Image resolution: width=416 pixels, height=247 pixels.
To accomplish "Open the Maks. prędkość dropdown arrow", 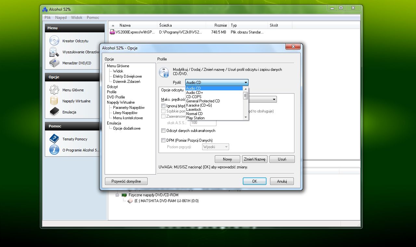I will (274, 99).
